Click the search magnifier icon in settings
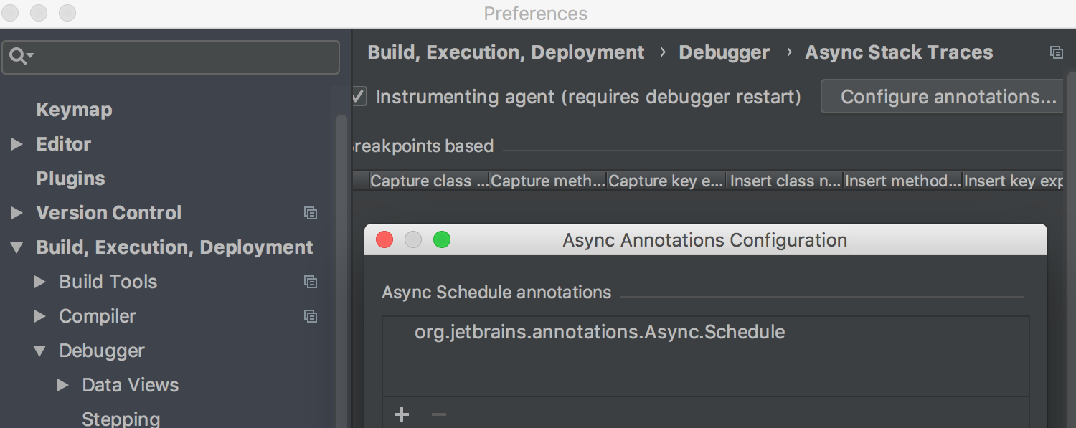 click(21, 57)
